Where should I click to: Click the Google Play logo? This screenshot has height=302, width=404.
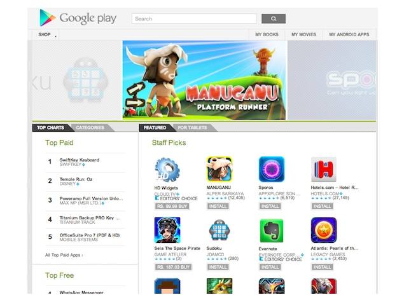click(x=78, y=18)
